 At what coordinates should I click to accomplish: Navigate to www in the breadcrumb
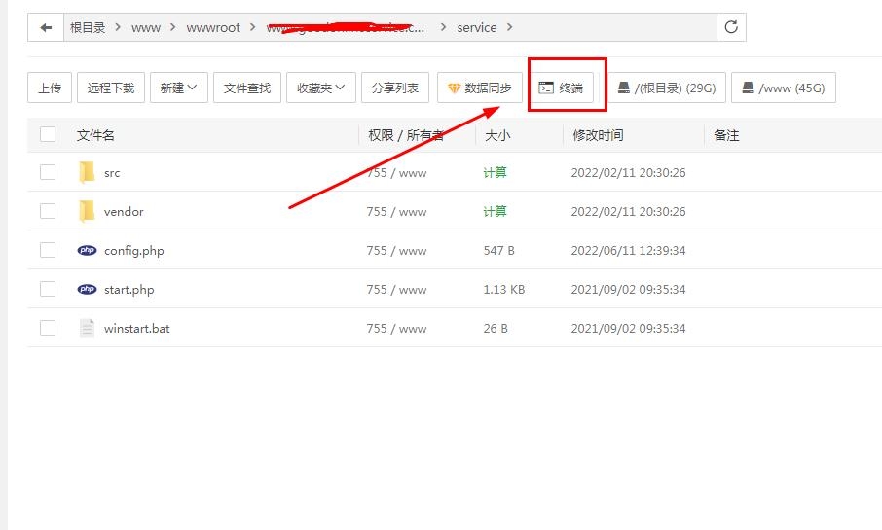click(146, 27)
